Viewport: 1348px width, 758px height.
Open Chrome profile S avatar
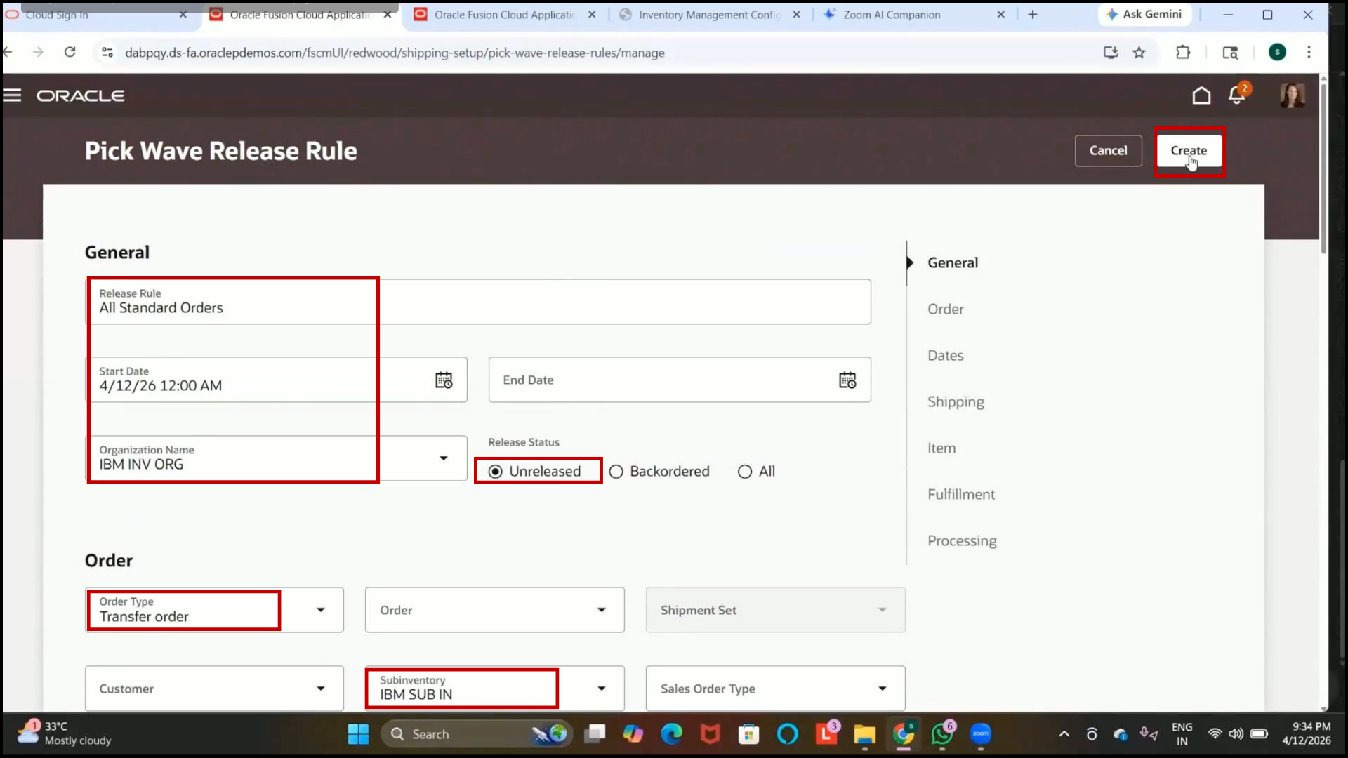[x=1277, y=52]
